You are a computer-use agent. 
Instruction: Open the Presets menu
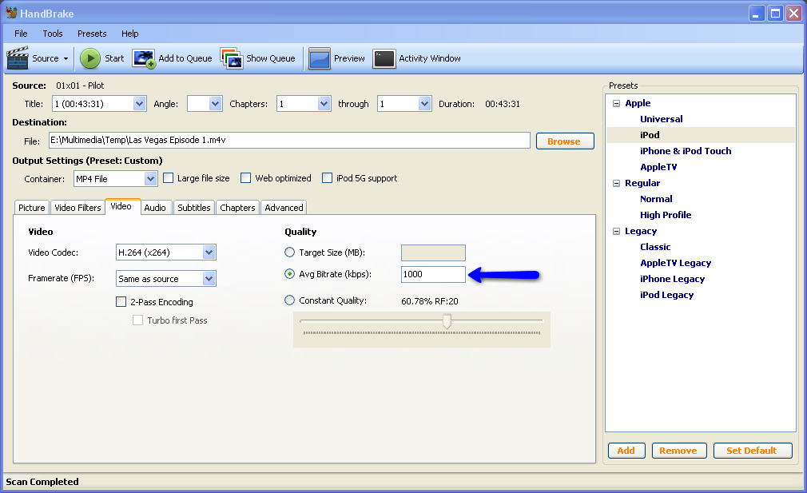(92, 34)
